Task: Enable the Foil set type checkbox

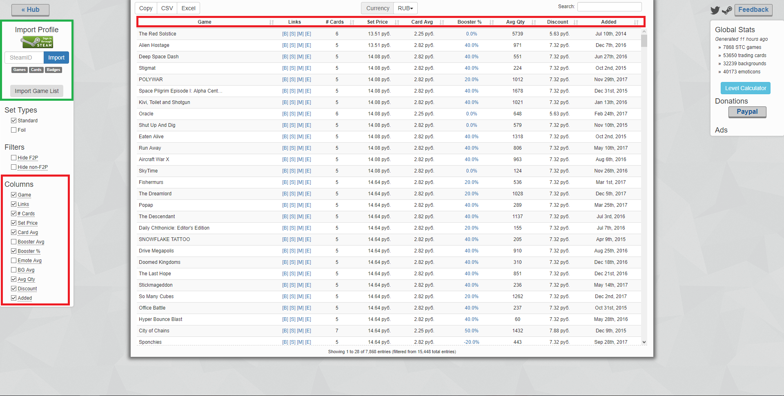Action: tap(13, 130)
